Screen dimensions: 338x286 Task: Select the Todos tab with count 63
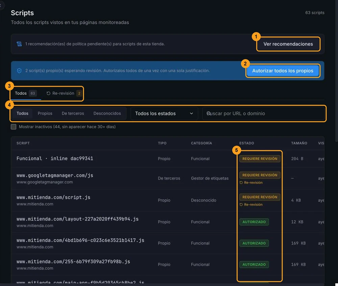26,93
